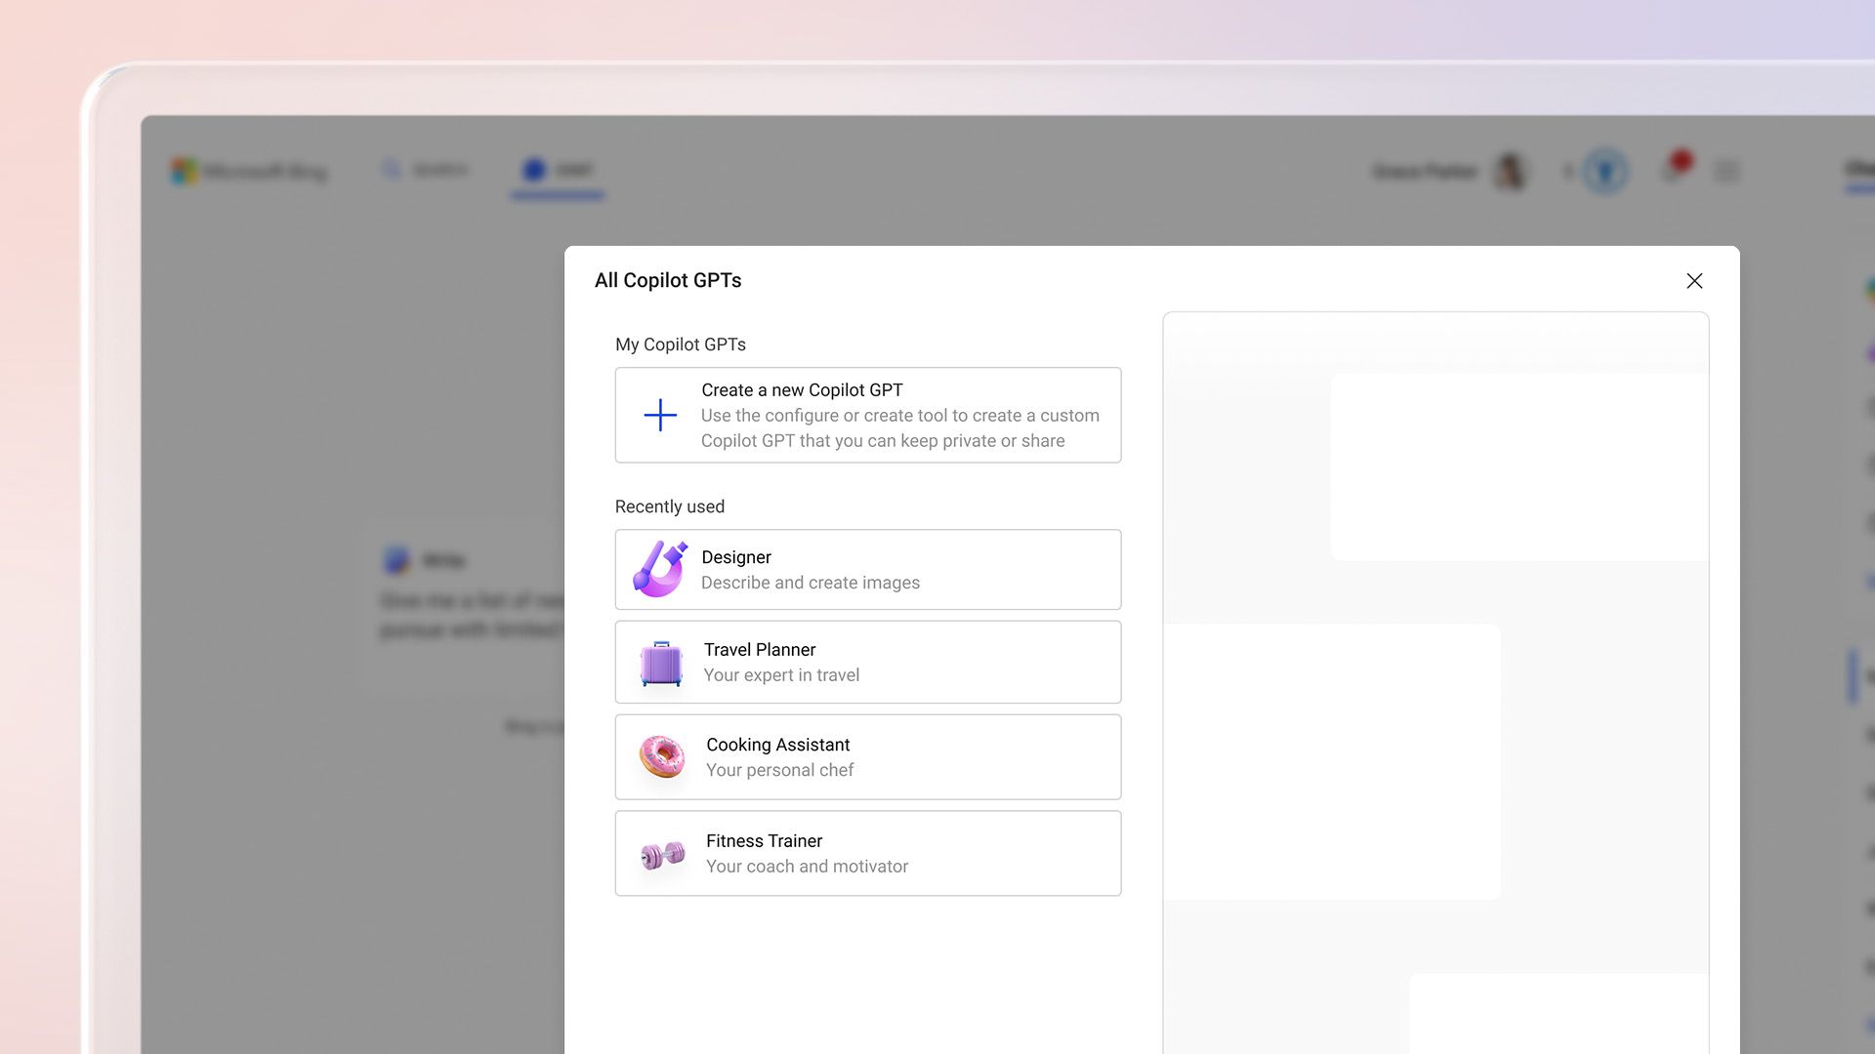Expand the Recently used section
Image resolution: width=1875 pixels, height=1054 pixels.
[x=668, y=506]
